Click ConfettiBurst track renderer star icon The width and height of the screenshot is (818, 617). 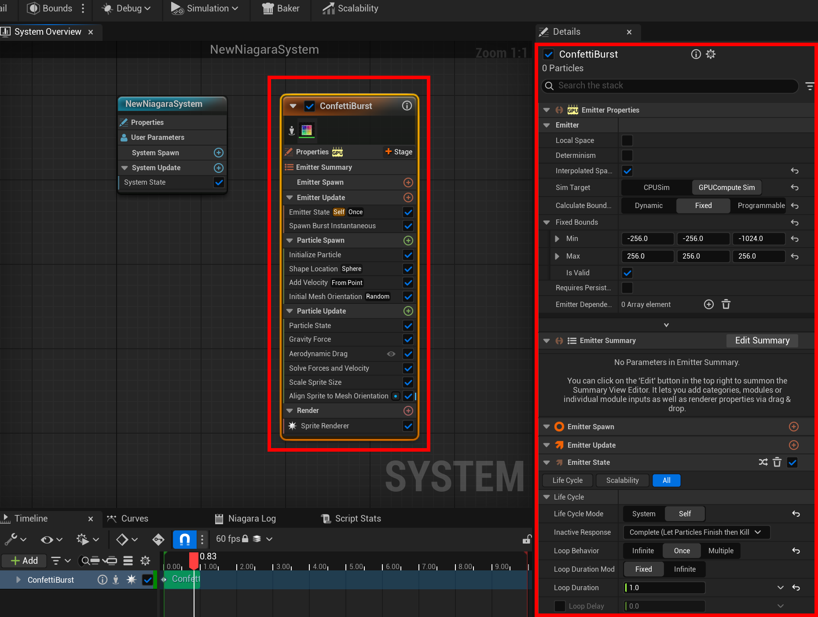click(131, 580)
